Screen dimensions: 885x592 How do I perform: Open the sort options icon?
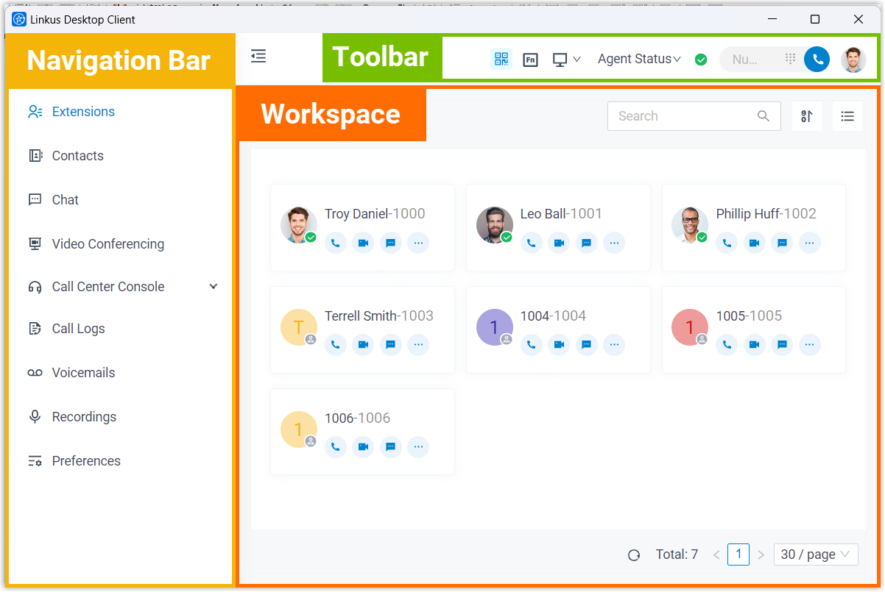click(807, 116)
